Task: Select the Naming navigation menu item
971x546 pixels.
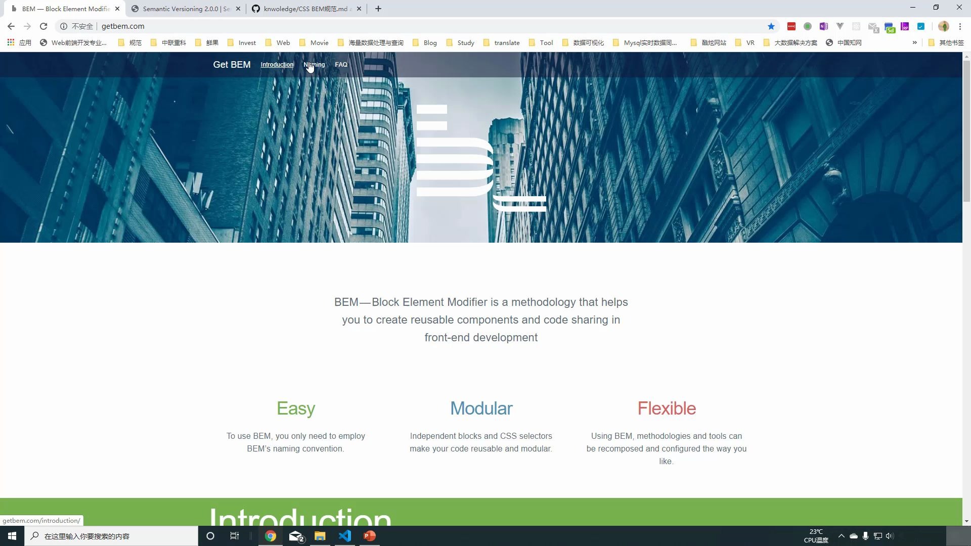Action: pyautogui.click(x=315, y=64)
